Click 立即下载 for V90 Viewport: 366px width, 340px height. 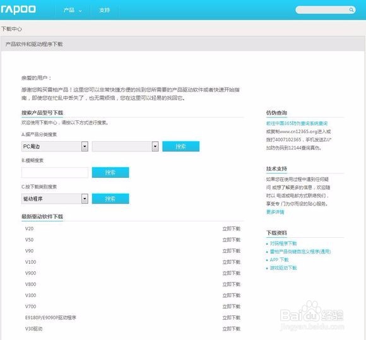232,251
